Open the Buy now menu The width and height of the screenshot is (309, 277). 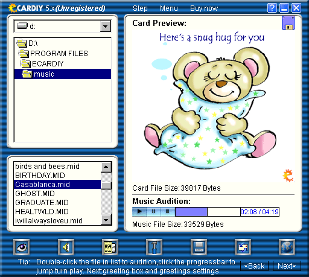[x=204, y=8]
